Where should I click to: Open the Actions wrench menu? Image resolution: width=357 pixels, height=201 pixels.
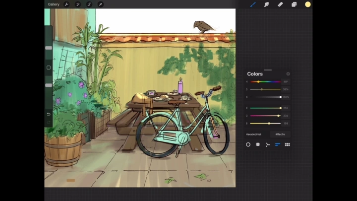tap(66, 4)
